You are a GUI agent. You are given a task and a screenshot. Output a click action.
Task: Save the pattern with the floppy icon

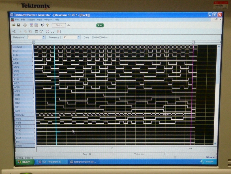(19, 25)
